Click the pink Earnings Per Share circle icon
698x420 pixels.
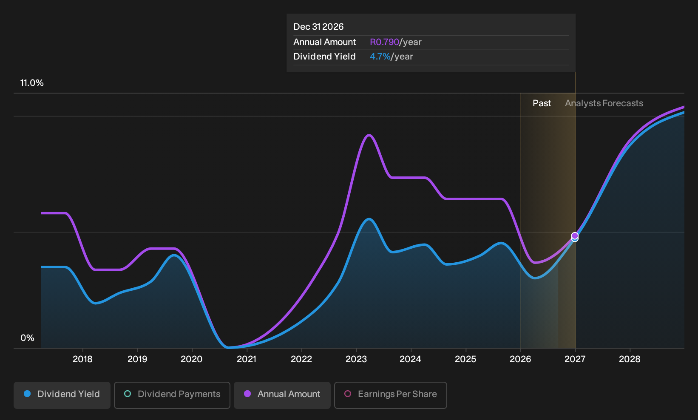(x=348, y=394)
